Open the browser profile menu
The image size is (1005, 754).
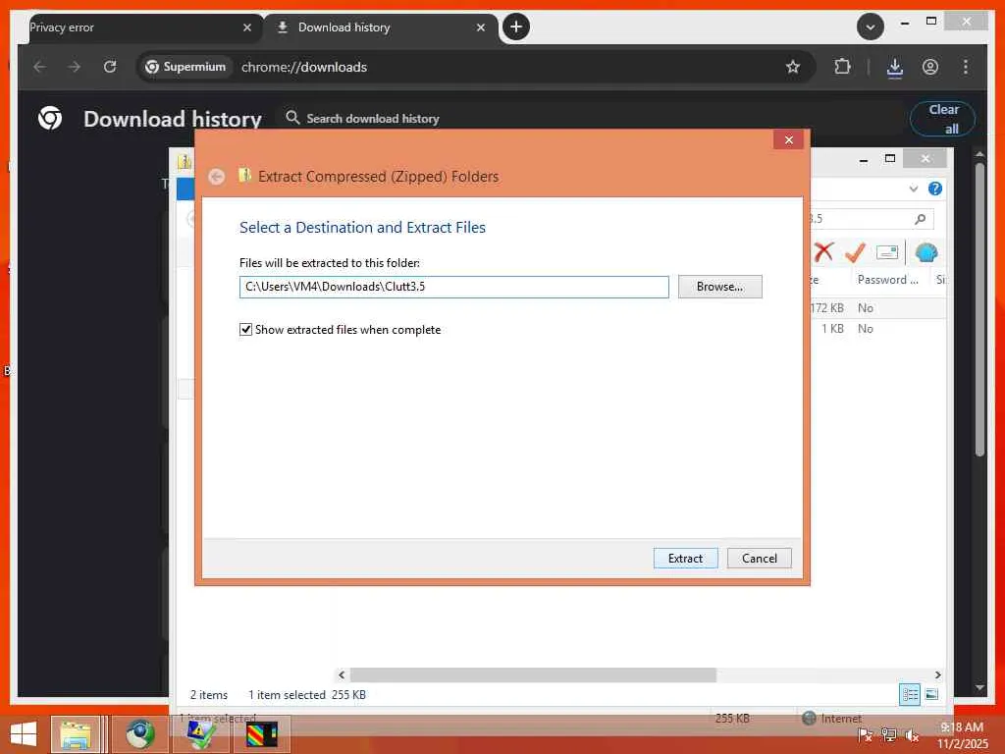point(930,67)
